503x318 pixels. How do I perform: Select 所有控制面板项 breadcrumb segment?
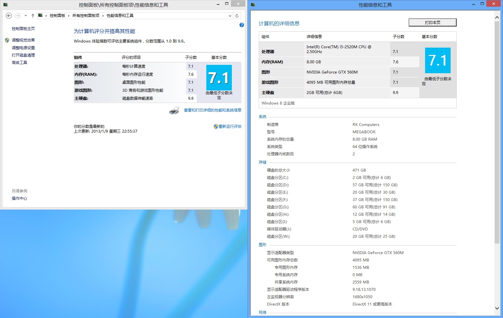(x=86, y=16)
